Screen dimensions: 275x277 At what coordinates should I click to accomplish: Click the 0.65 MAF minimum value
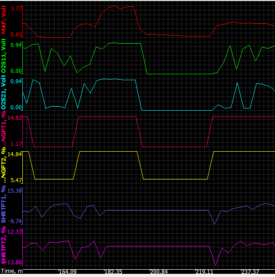tap(16, 35)
